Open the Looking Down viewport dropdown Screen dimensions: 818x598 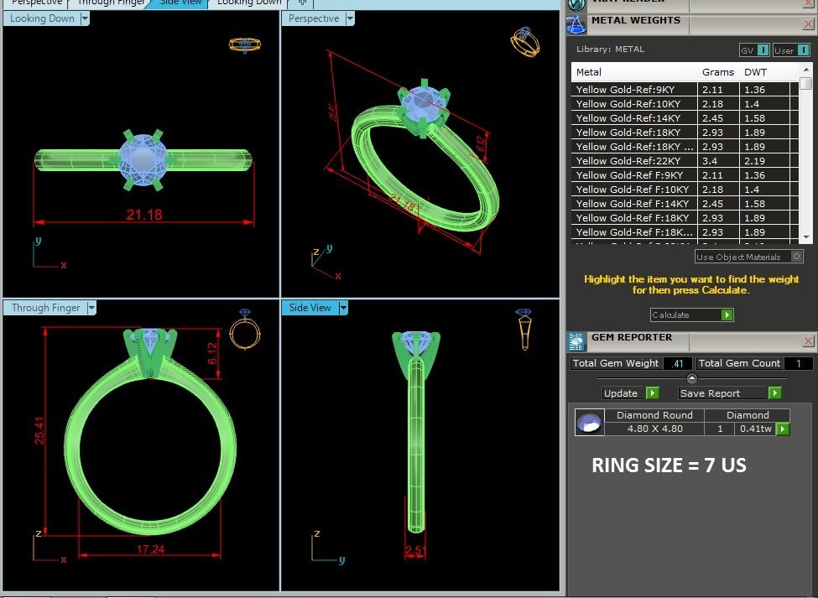point(85,18)
